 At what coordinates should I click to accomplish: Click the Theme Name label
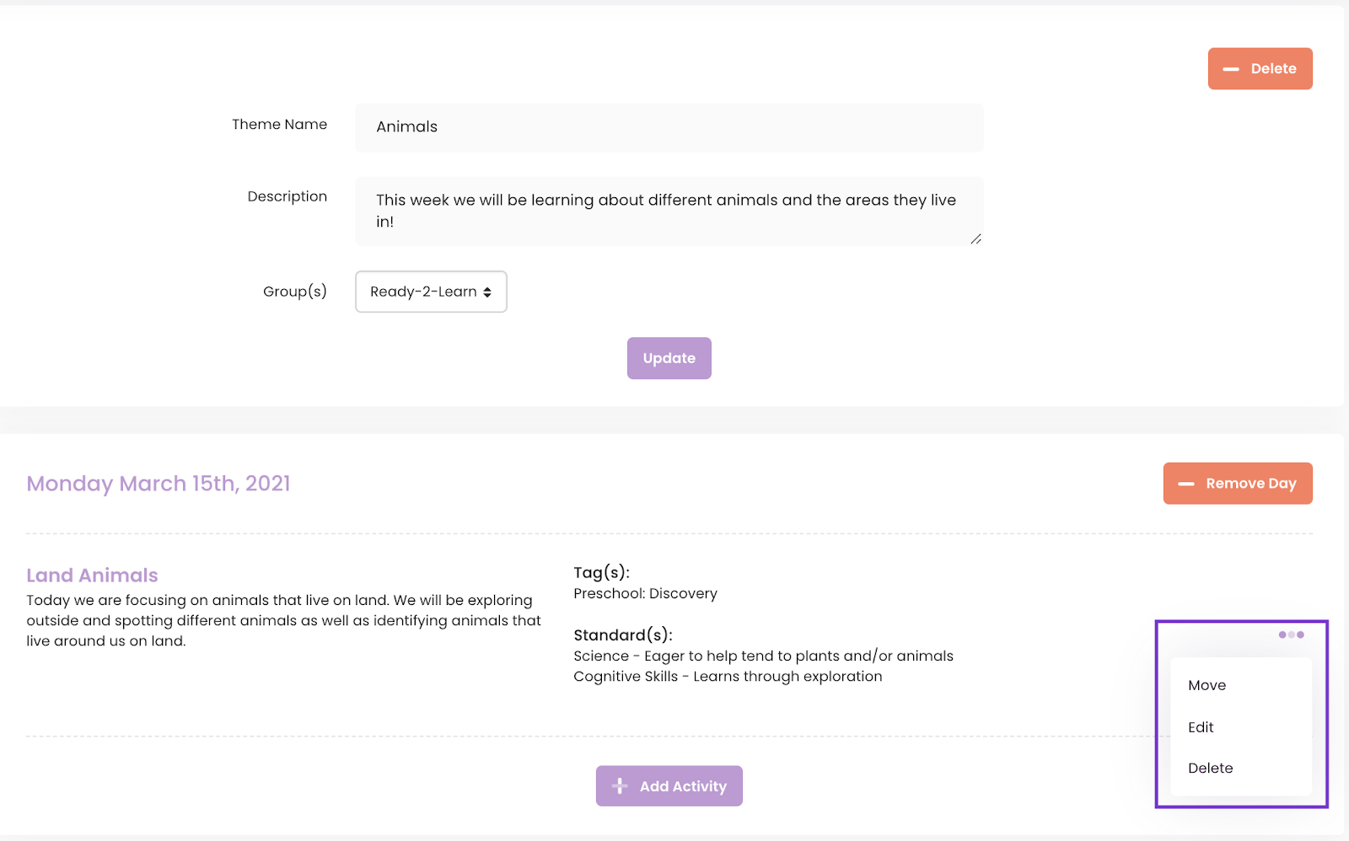click(x=279, y=124)
